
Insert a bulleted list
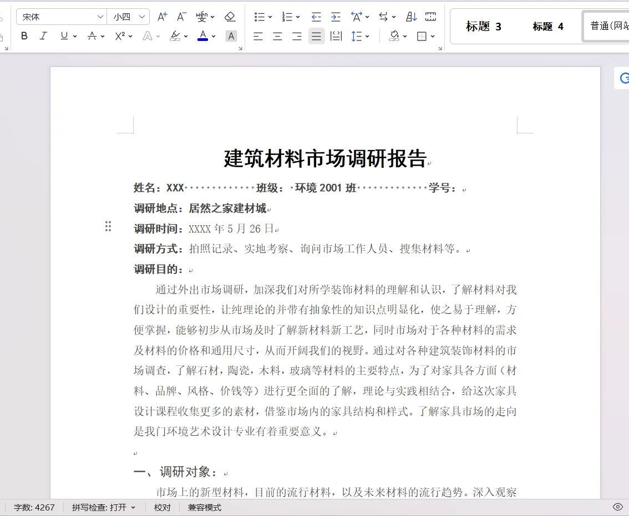[x=259, y=17]
